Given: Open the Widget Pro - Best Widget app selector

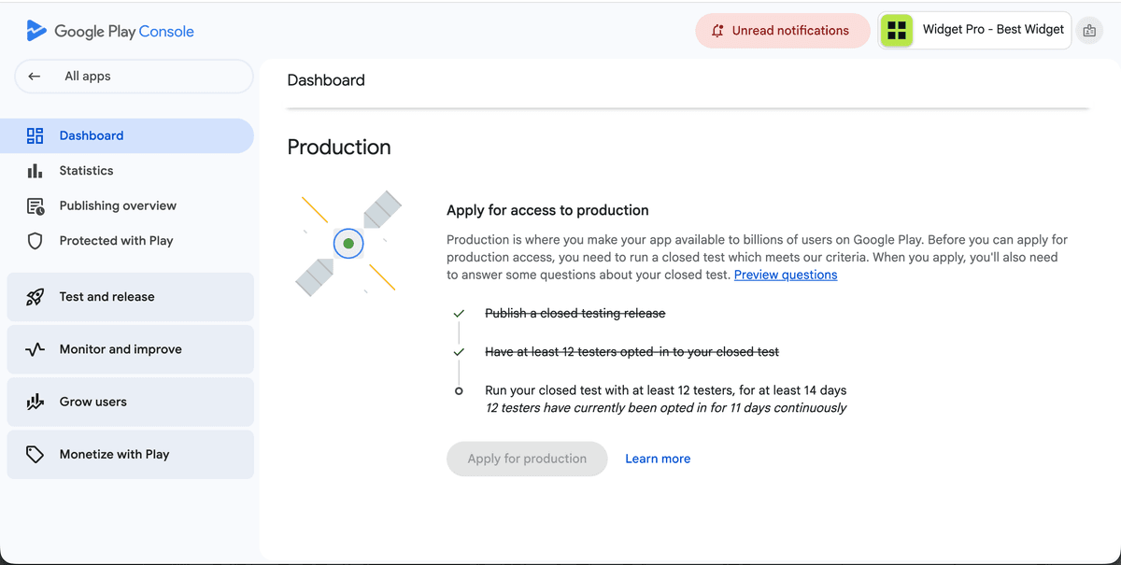Looking at the screenshot, I should (x=974, y=30).
